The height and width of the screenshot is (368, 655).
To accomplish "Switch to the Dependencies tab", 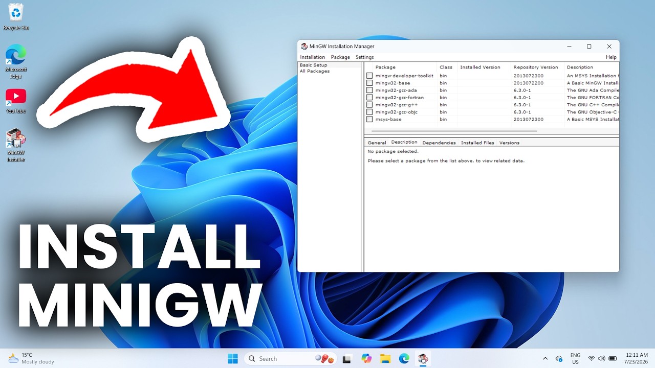I will (x=439, y=143).
